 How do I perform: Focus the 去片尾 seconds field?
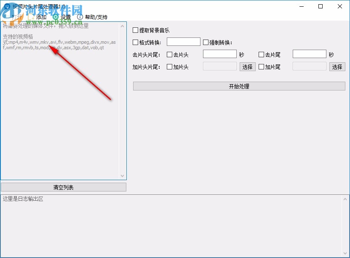(310, 54)
